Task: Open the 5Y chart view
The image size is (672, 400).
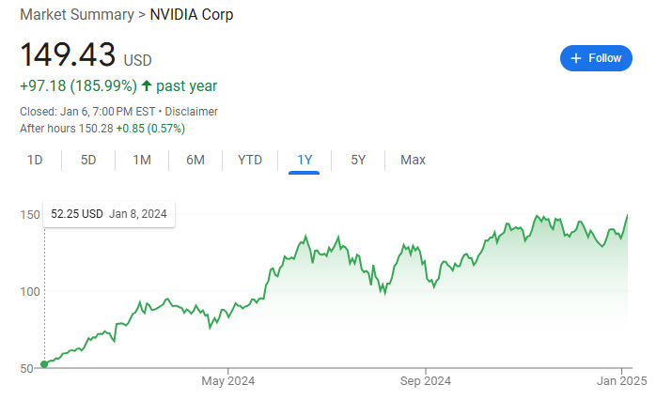Action: pos(358,160)
